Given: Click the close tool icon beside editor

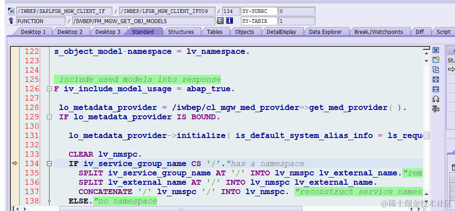Looking at the screenshot, I should tap(435, 50).
